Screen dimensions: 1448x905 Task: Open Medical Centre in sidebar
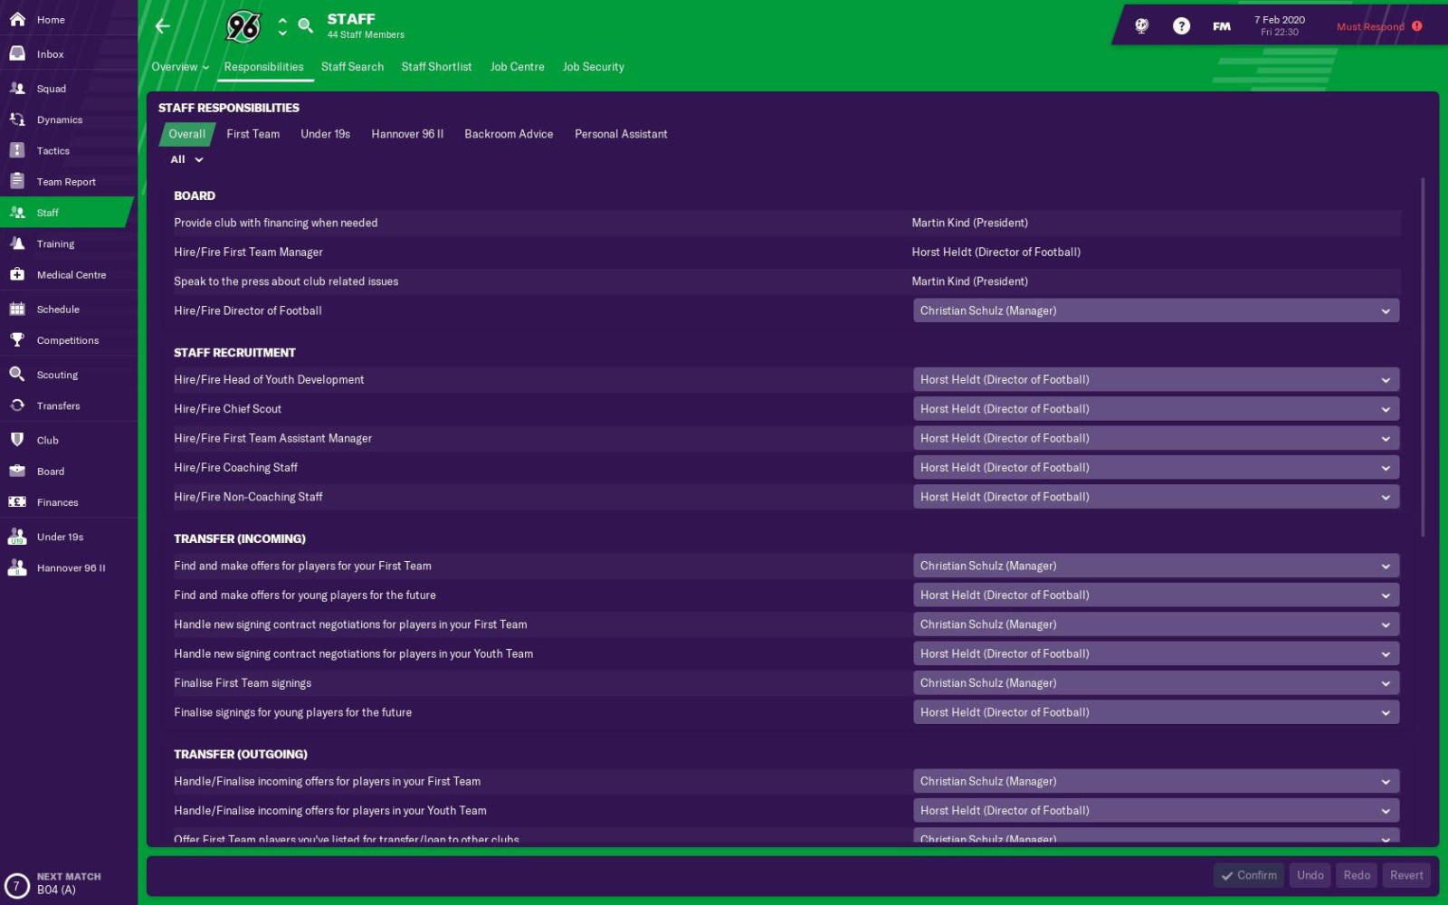pos(71,275)
